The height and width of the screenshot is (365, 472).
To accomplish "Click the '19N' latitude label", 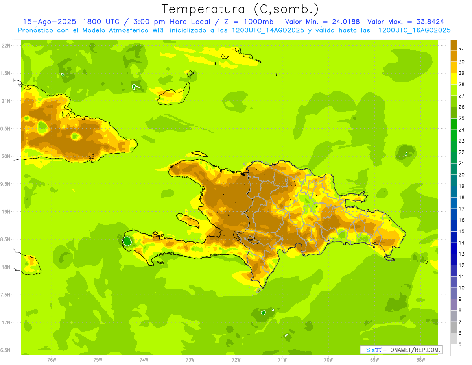I will click(x=6, y=212).
